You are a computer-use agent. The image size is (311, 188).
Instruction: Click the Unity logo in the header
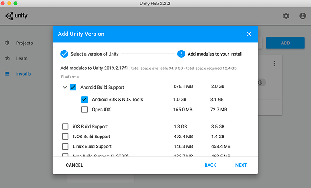click(16, 16)
